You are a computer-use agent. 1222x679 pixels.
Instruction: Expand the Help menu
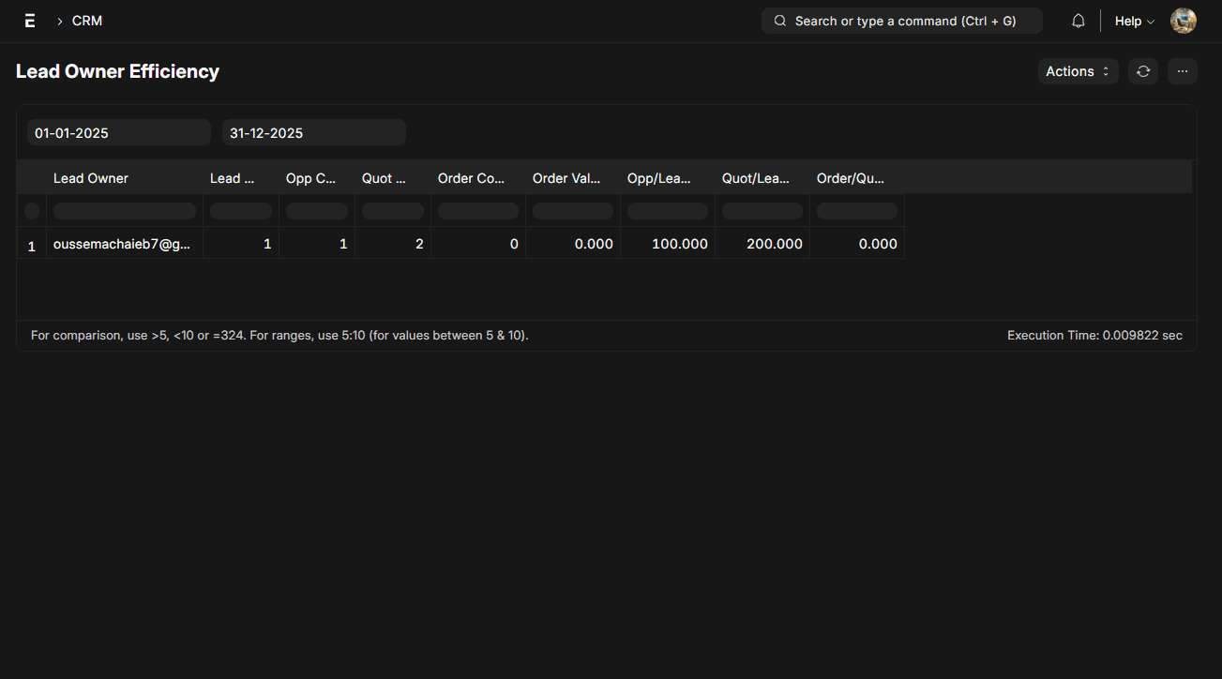coord(1134,21)
